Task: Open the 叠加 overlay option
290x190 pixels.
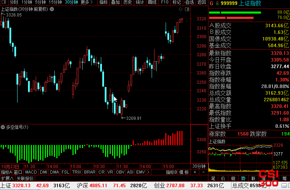Action: pos(116,2)
